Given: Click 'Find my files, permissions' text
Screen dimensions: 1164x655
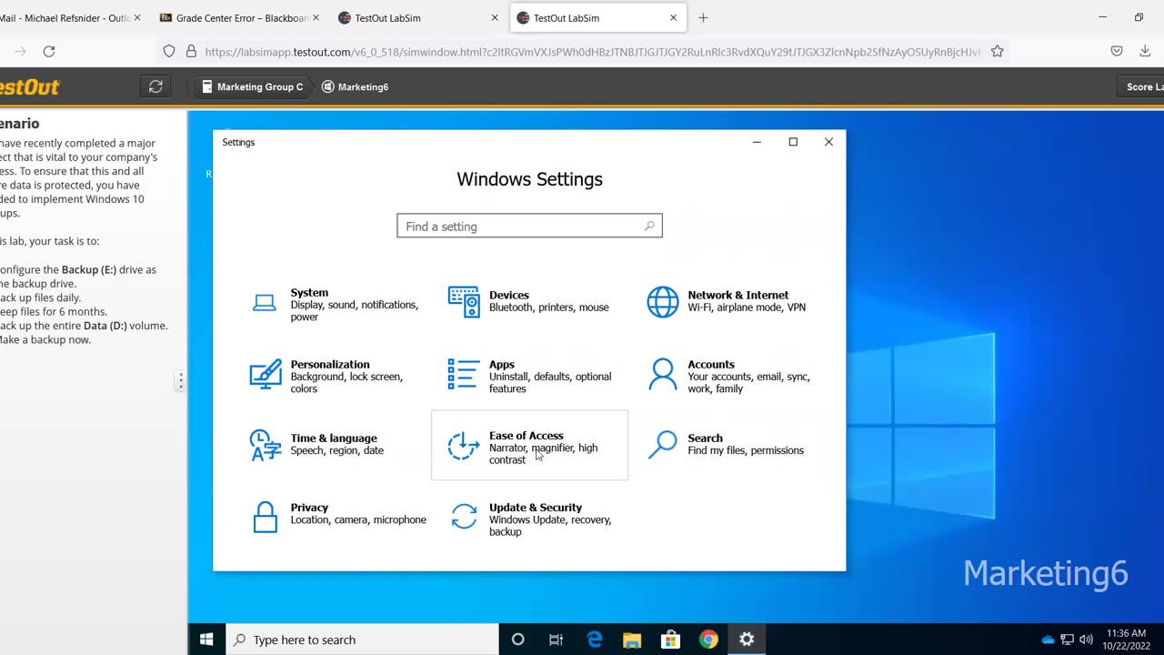Looking at the screenshot, I should pyautogui.click(x=746, y=450).
